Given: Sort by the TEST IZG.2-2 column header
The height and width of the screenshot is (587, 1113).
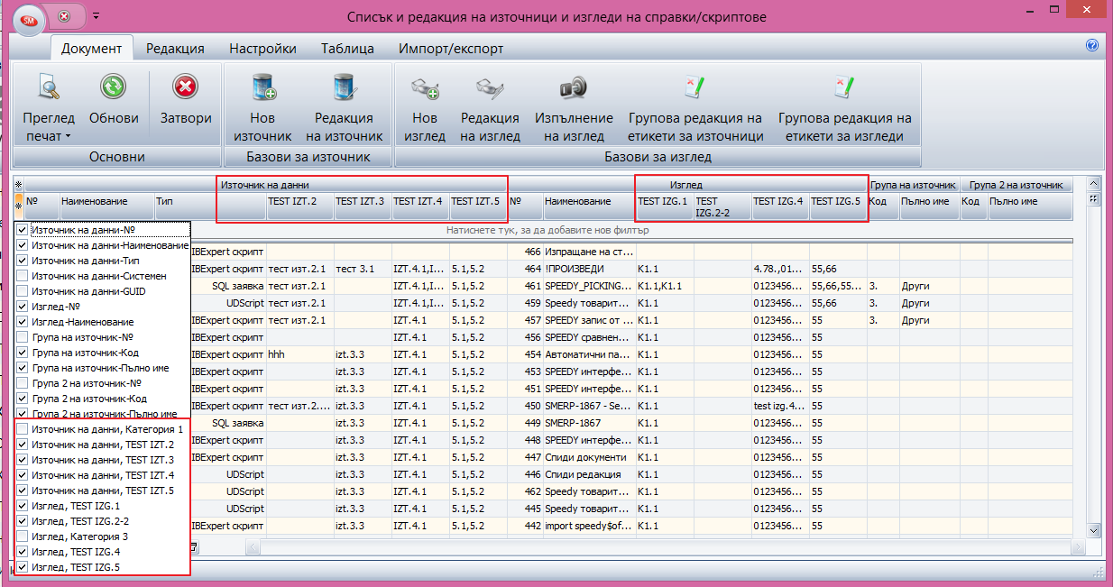Looking at the screenshot, I should [722, 206].
